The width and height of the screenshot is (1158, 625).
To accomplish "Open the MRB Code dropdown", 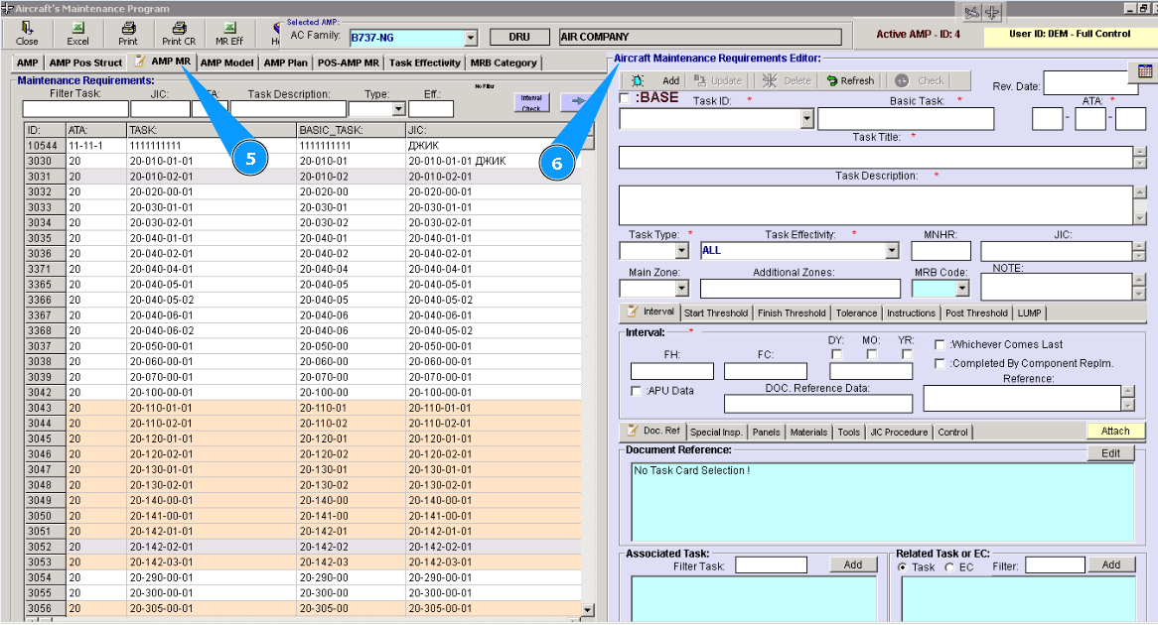I will pyautogui.click(x=961, y=289).
